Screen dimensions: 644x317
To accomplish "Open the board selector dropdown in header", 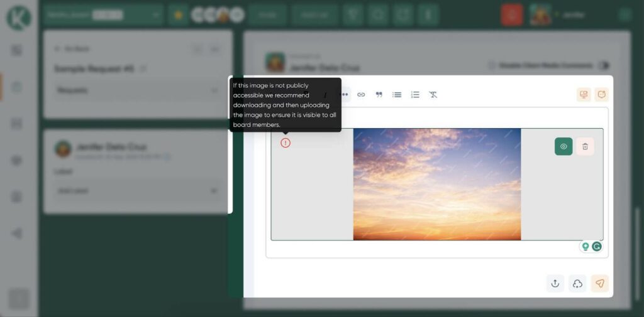I will [x=103, y=14].
